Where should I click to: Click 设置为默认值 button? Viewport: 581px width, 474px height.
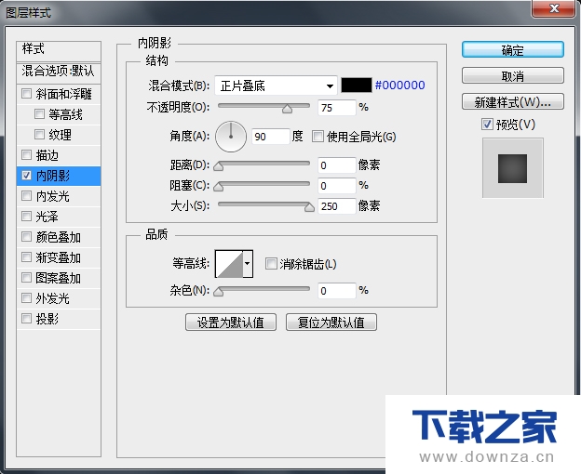coord(231,322)
